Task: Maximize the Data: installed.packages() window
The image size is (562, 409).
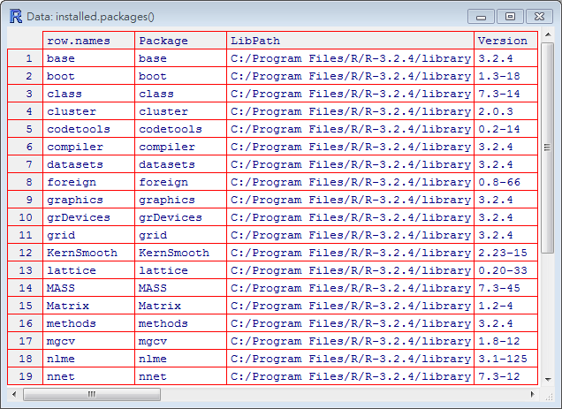Action: coord(510,17)
